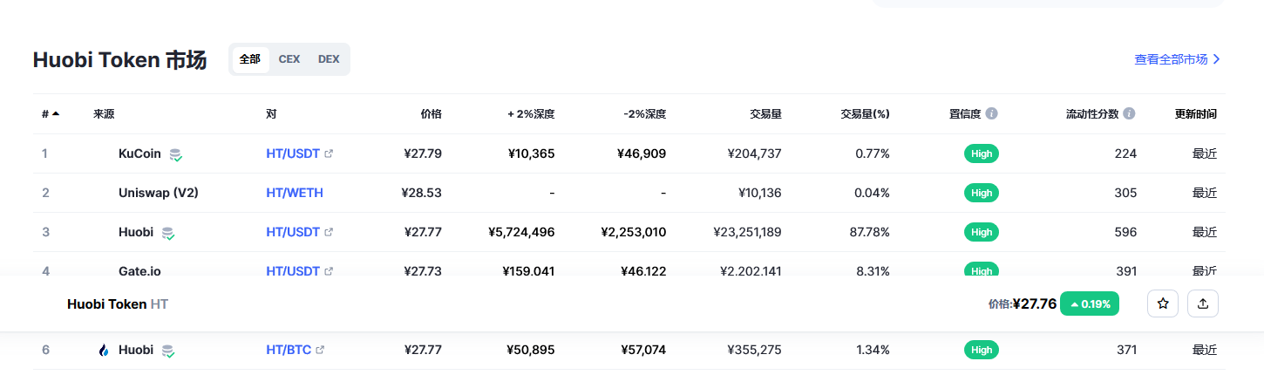1264x375 pixels.
Task: Click info icon beside 流动性分数 header
Action: 1129,114
